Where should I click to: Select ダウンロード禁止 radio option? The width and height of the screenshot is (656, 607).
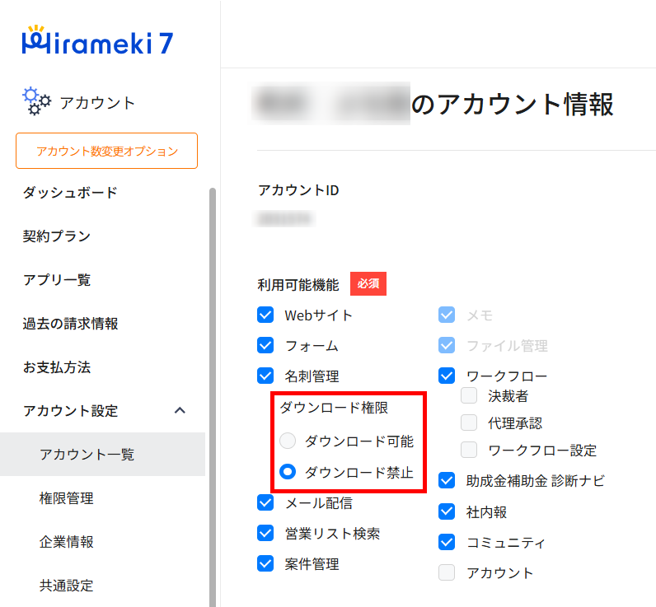(288, 472)
